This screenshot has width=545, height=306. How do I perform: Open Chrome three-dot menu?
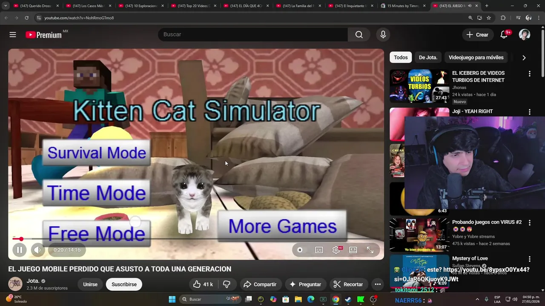pyautogui.click(x=539, y=18)
